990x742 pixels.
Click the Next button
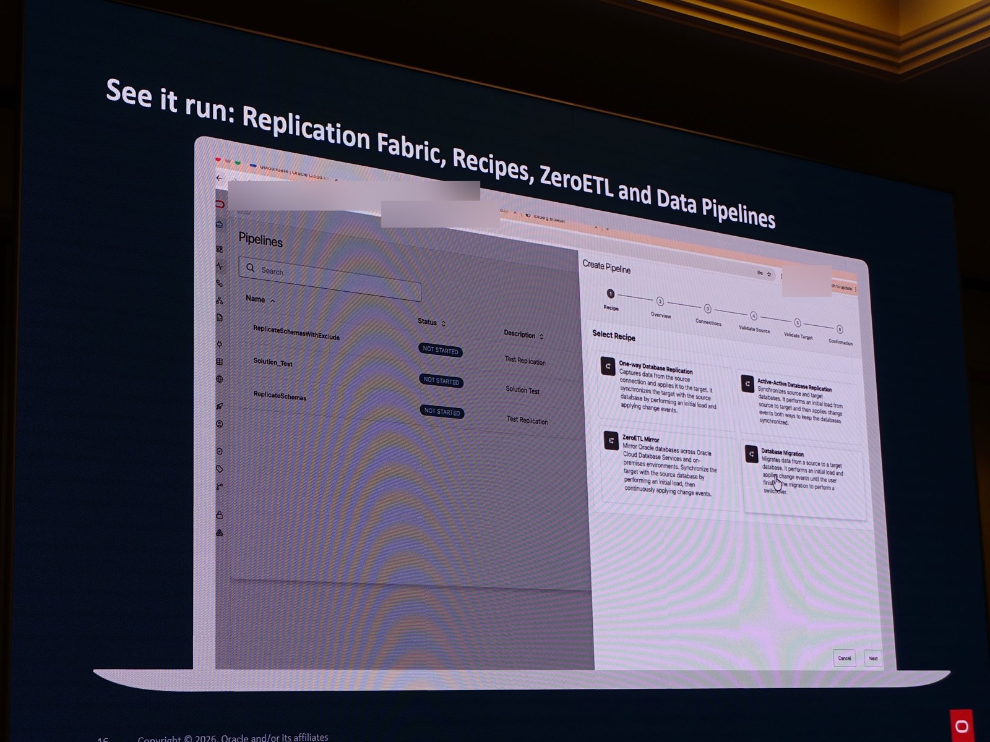coord(873,659)
